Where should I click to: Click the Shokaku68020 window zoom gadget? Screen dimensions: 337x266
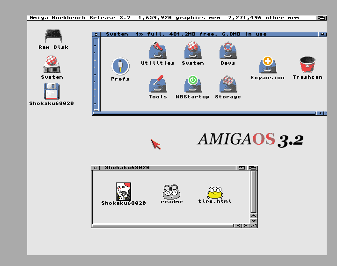(x=242, y=168)
